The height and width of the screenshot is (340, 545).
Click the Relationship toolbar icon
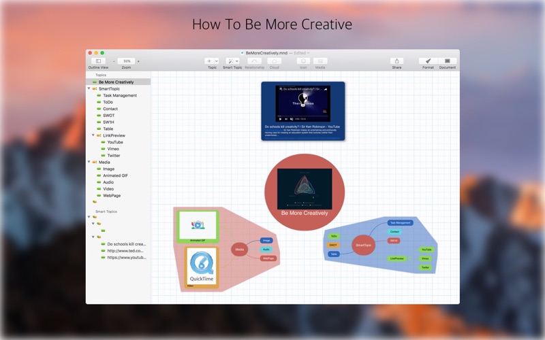click(x=254, y=61)
